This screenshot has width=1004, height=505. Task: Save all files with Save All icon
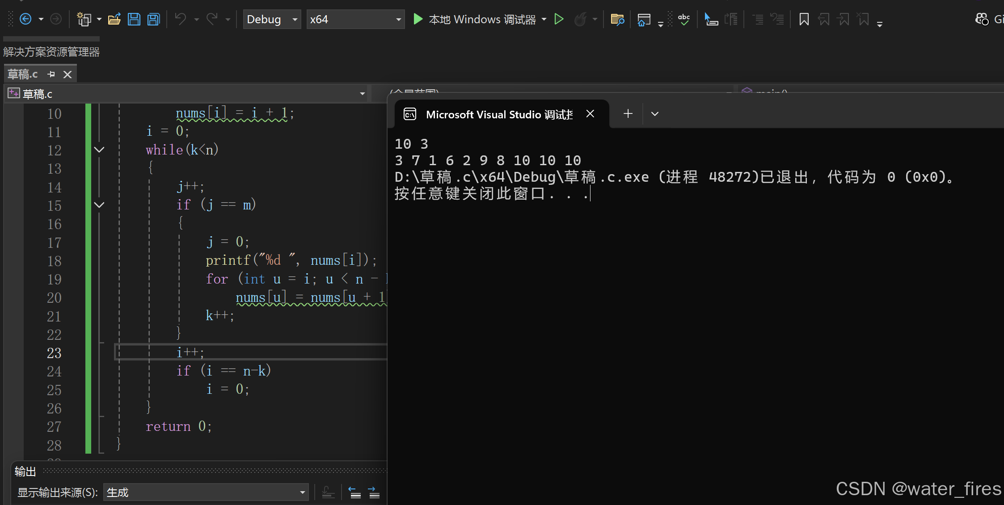[153, 19]
